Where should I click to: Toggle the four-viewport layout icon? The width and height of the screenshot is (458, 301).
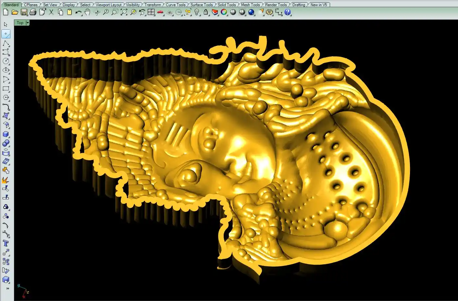pyautogui.click(x=151, y=12)
